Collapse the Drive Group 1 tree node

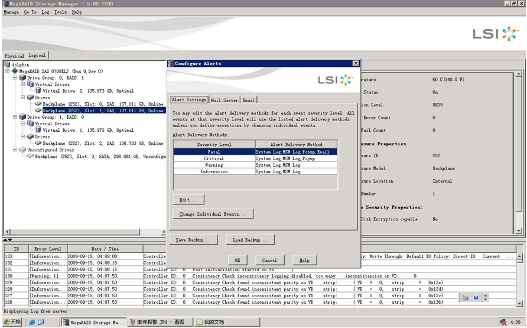15,117
